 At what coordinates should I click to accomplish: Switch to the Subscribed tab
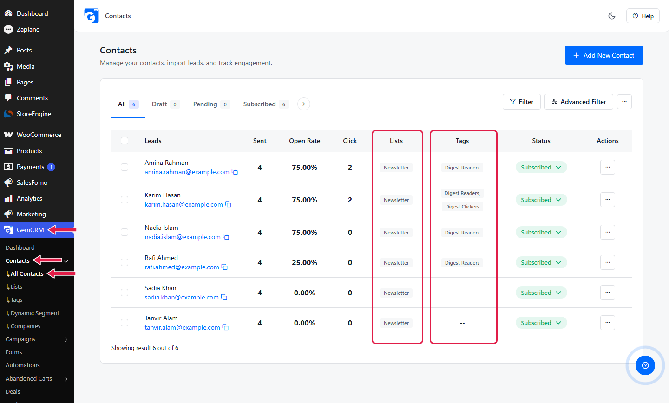(266, 104)
